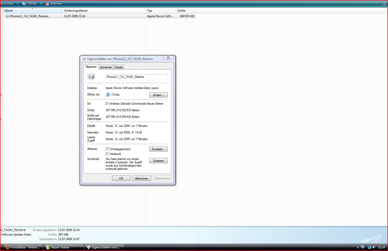Click the Erweitert... button
The height and width of the screenshot is (251, 388).
point(158,149)
